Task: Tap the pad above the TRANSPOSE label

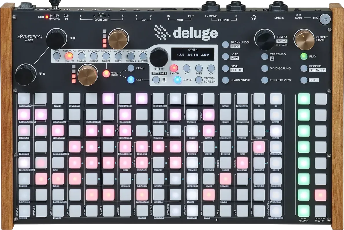Action: 58,195
